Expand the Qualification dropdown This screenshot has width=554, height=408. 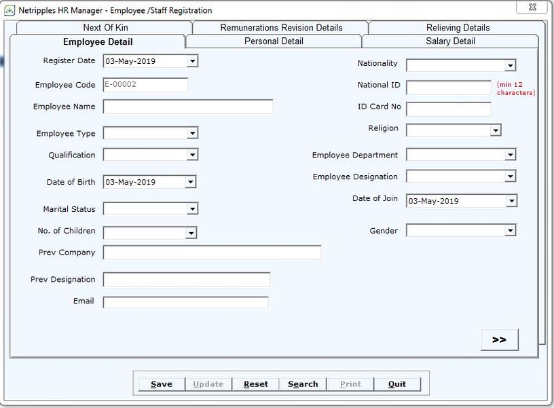pyautogui.click(x=192, y=155)
